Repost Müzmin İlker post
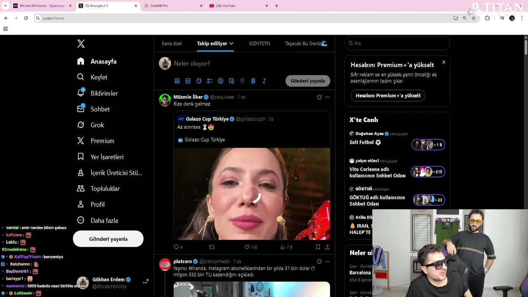Screen dimensions: 528x297 [212, 247]
